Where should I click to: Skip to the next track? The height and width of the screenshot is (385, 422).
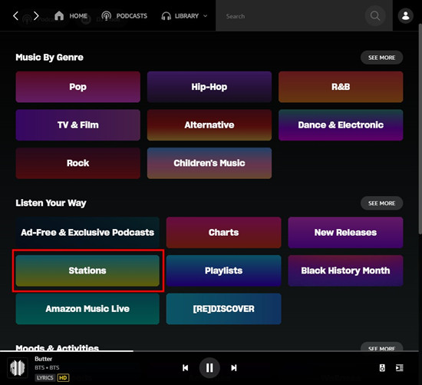coord(234,368)
